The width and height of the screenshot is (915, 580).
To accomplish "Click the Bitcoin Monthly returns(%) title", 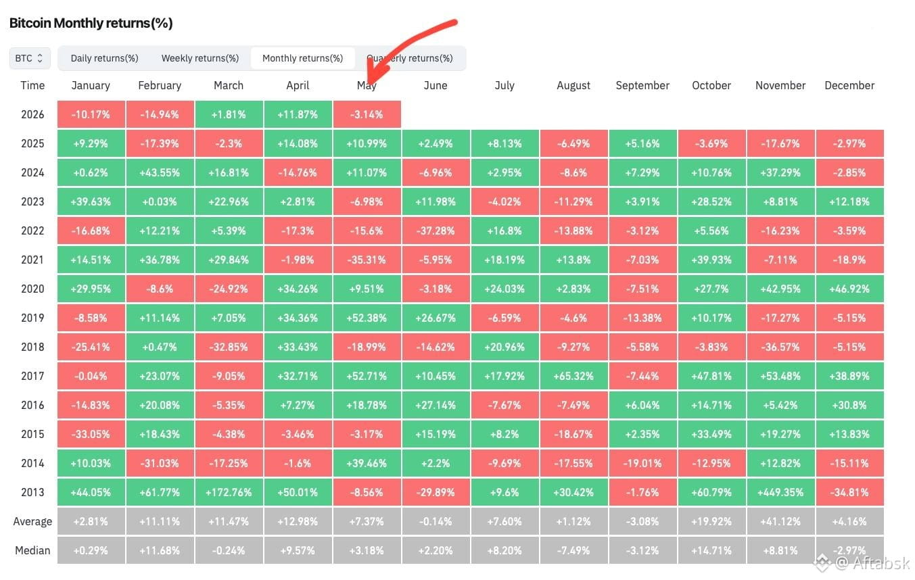I will click(x=91, y=23).
